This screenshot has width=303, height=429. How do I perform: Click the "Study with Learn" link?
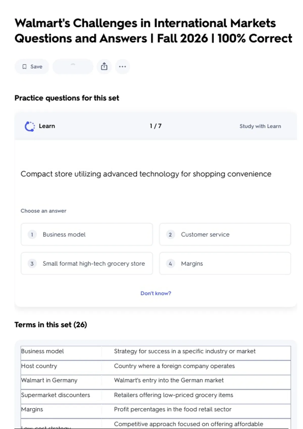point(260,126)
